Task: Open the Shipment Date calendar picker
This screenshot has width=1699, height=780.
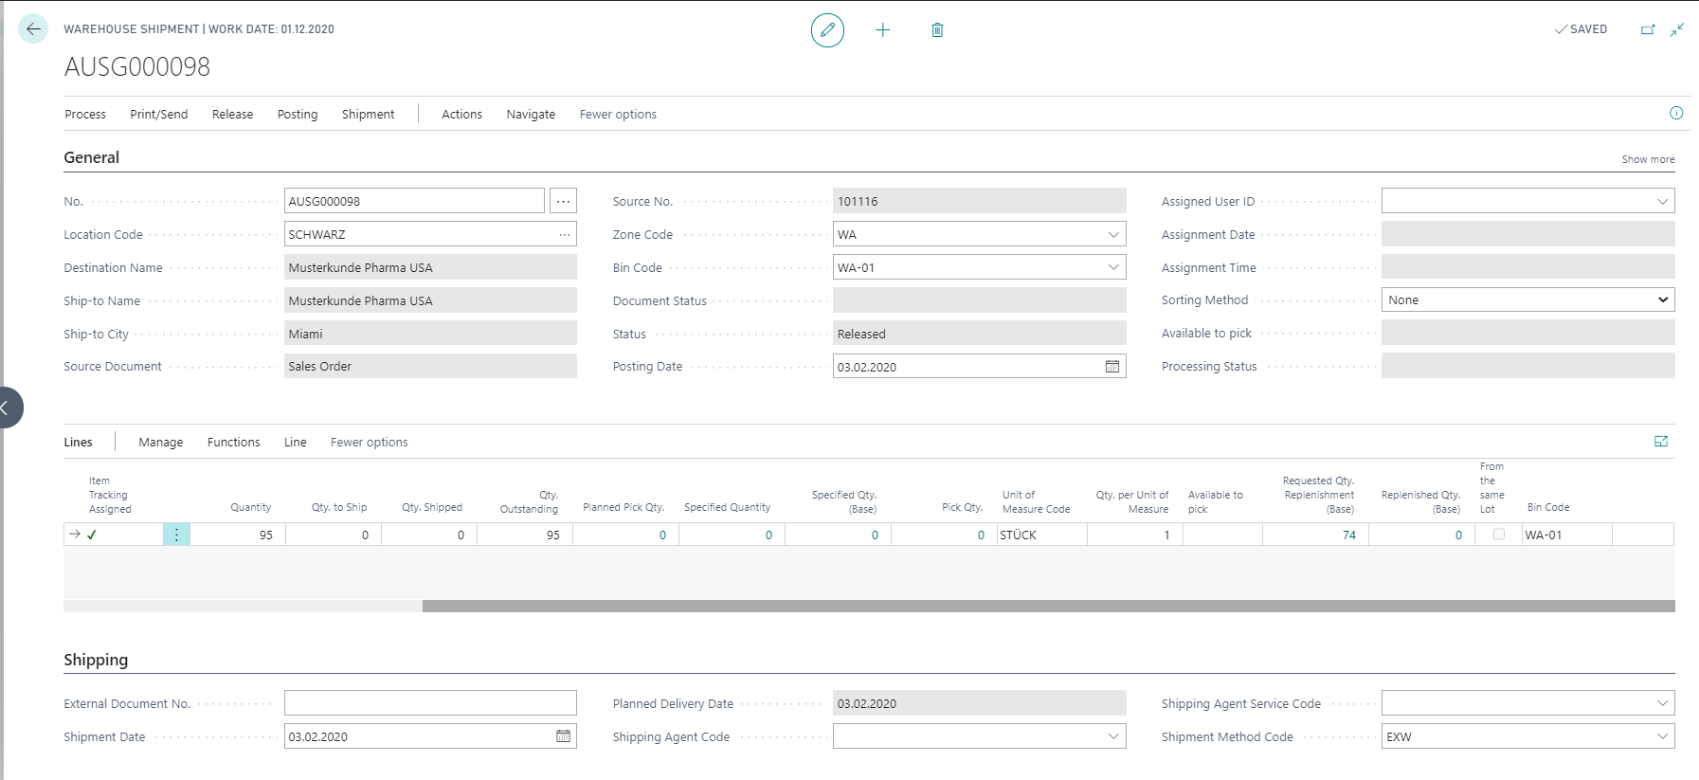Action: [x=563, y=736]
